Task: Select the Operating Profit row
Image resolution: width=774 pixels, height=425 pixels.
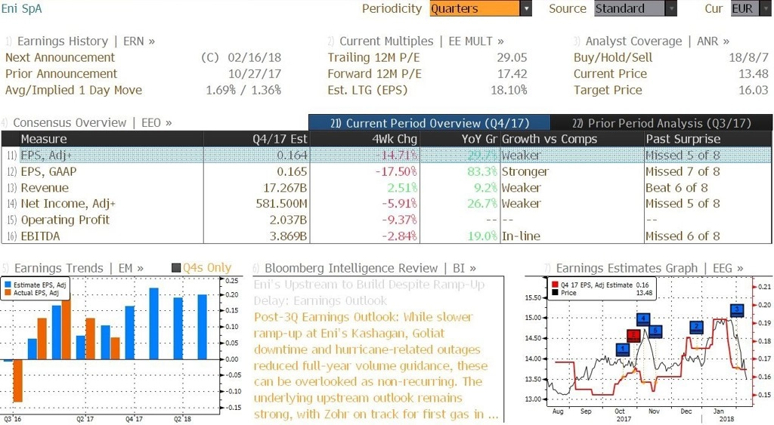Action: coord(386,220)
